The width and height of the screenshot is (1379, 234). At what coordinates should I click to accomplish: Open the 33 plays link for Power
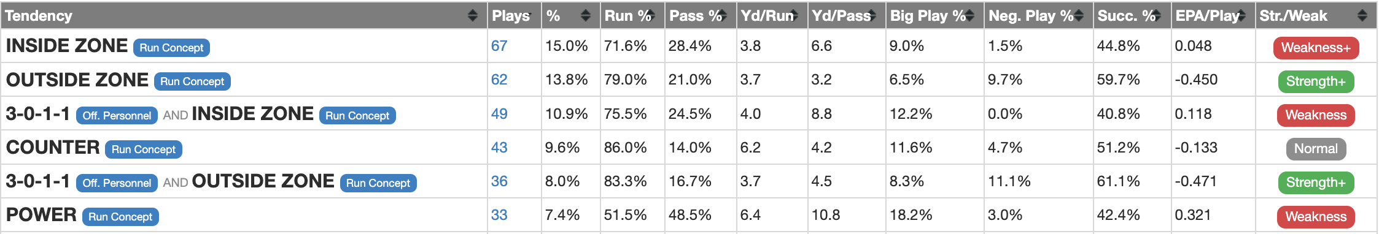point(499,215)
